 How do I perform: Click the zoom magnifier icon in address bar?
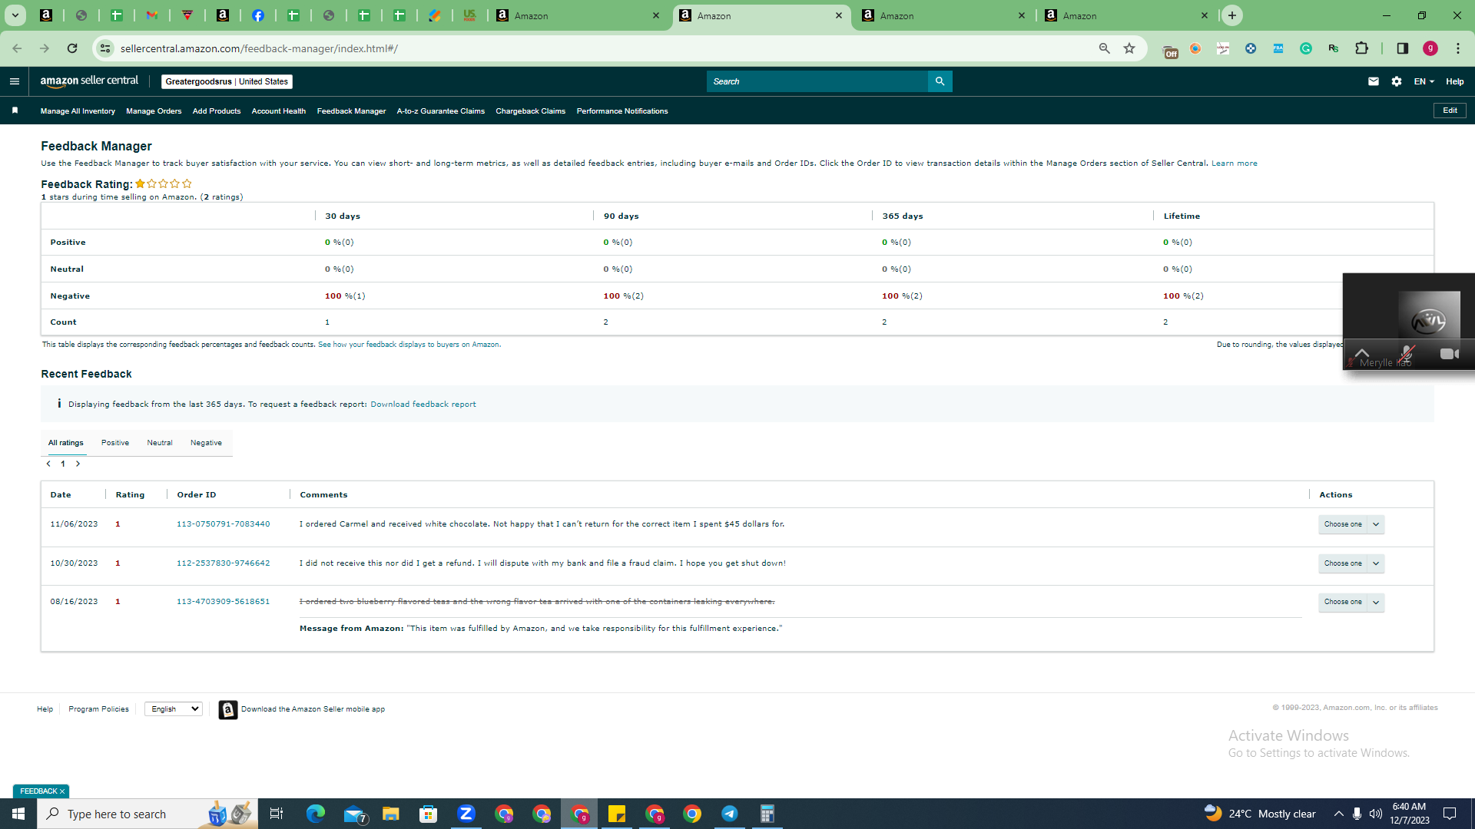(1105, 48)
